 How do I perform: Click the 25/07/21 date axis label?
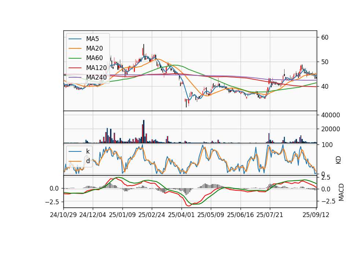coord(270,215)
